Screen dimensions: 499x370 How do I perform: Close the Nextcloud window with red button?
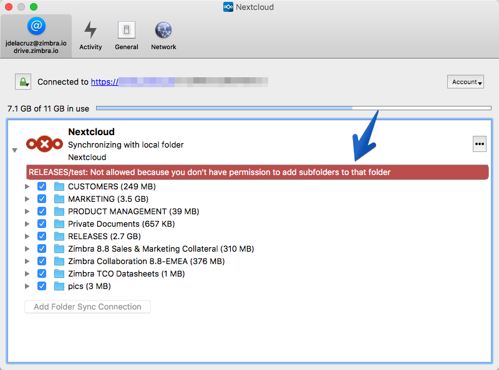tap(9, 7)
